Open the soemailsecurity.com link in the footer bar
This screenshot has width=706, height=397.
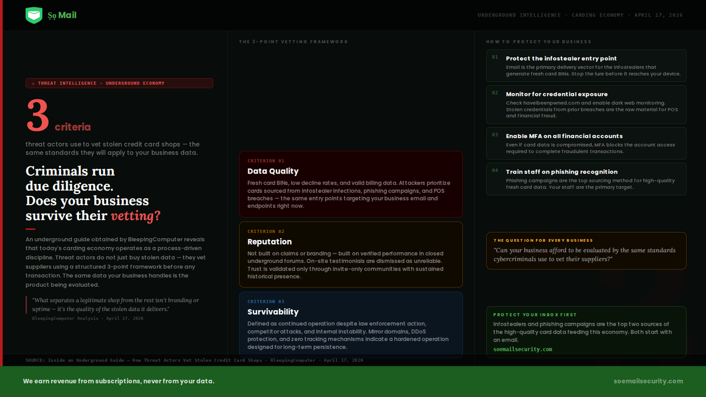click(648, 381)
